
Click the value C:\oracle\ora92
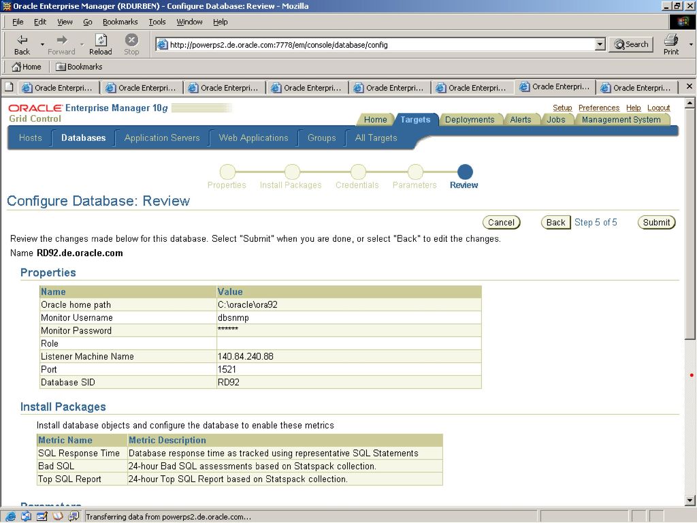248,304
